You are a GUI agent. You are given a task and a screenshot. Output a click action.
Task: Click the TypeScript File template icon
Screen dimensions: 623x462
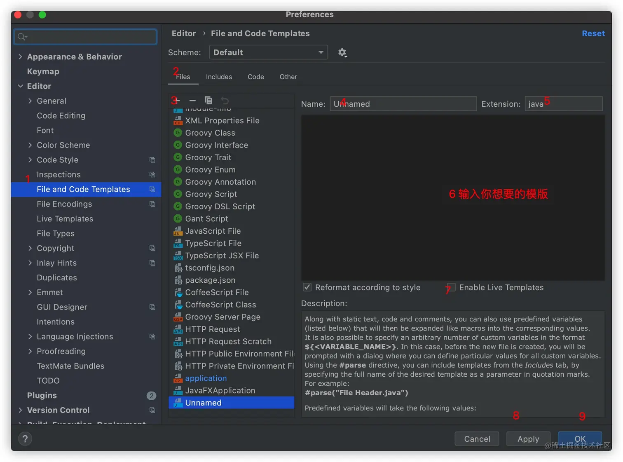click(178, 243)
